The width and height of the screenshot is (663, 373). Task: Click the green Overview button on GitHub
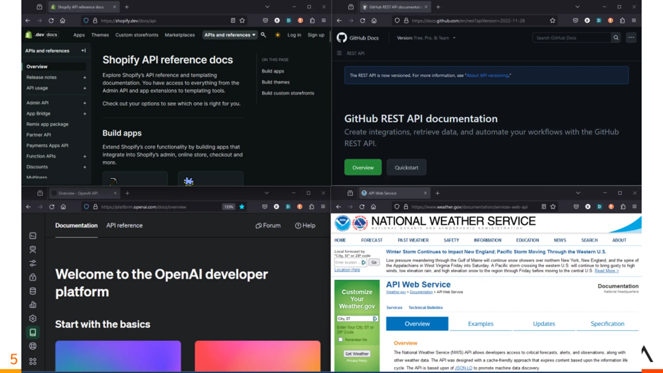click(363, 167)
